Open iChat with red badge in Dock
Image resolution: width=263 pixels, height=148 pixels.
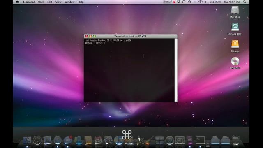tap(68, 140)
